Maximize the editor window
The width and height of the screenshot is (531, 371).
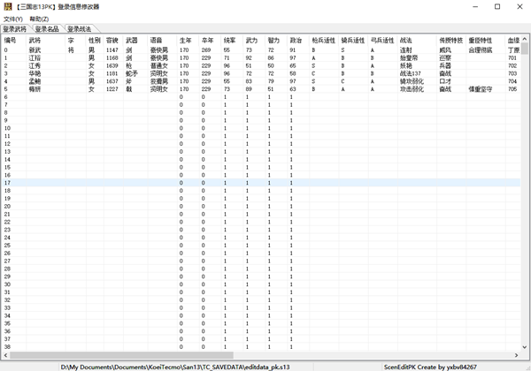pos(496,6)
